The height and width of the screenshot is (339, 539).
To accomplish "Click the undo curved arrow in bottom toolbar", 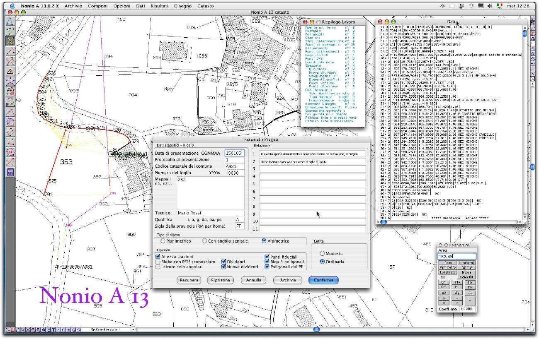I will click(x=79, y=330).
